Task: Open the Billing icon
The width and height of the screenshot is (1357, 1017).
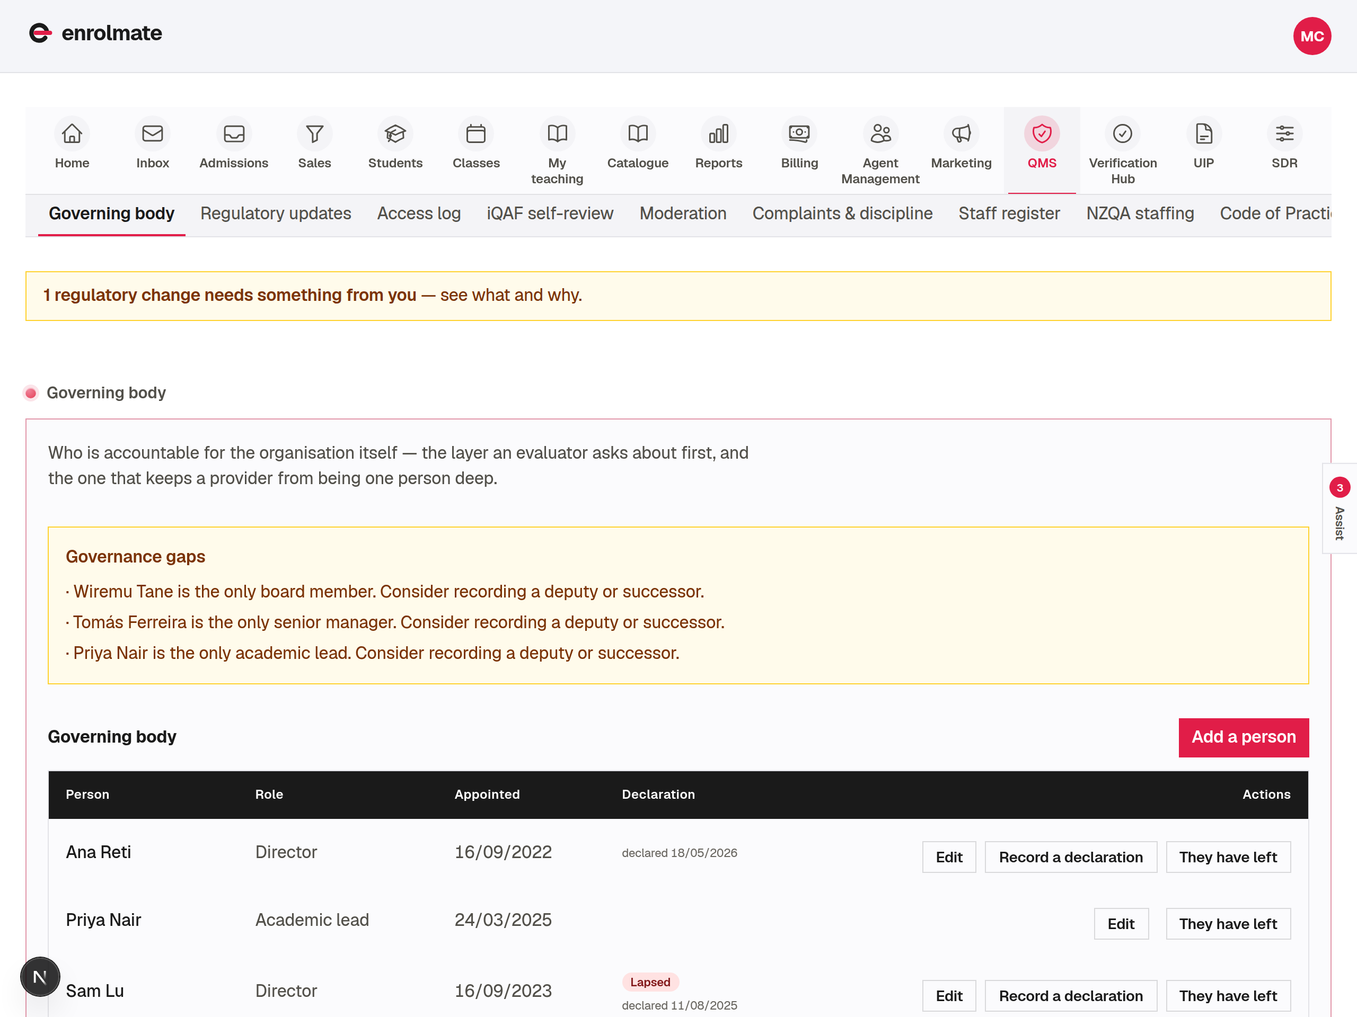Action: coord(799,133)
